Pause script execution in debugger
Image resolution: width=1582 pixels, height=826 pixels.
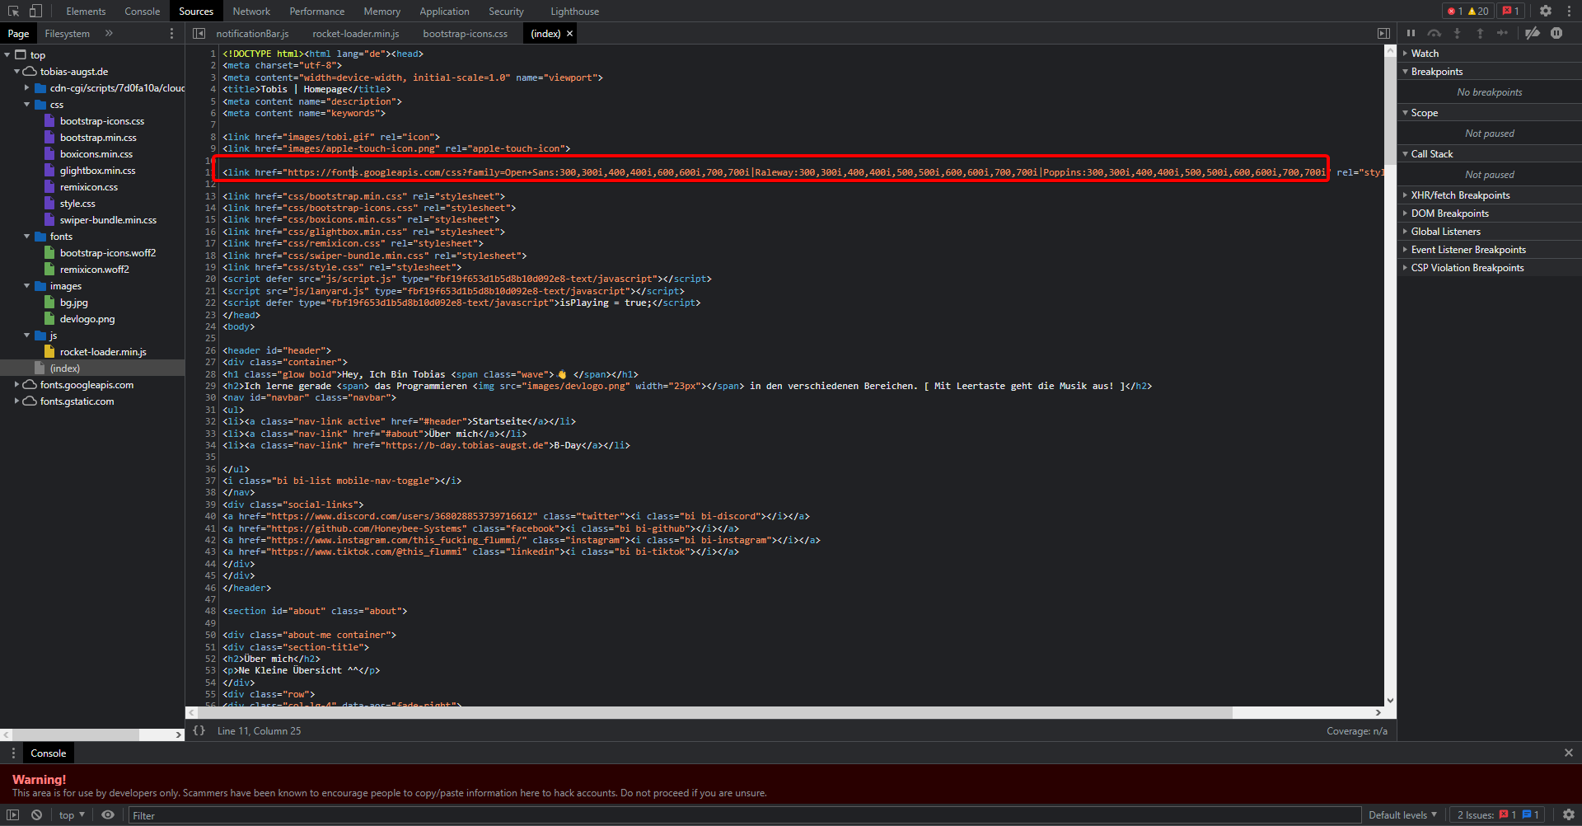[1411, 33]
